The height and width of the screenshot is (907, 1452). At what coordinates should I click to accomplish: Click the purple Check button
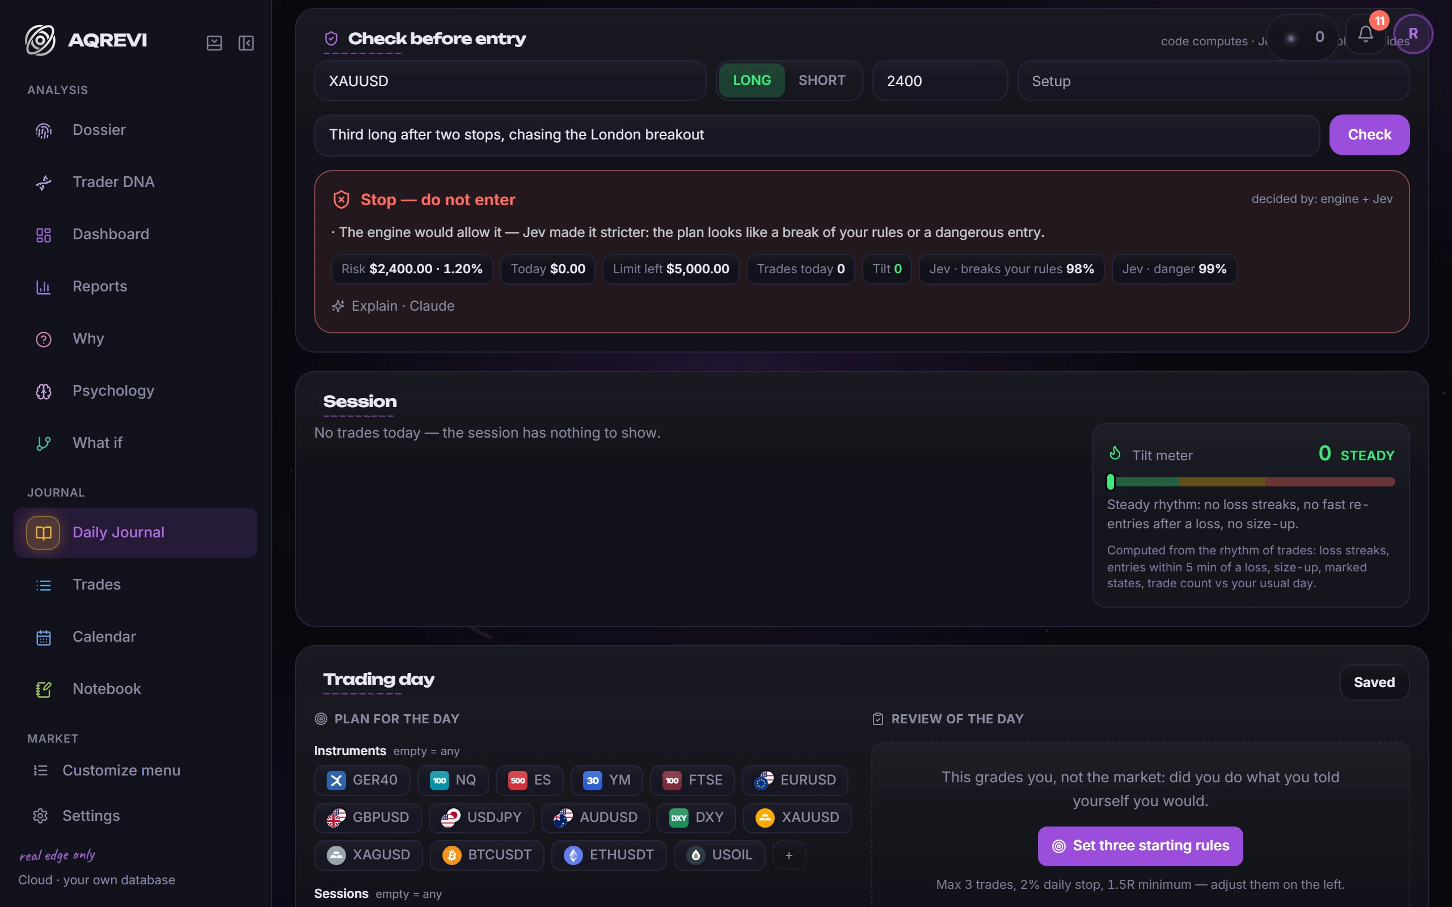(x=1369, y=135)
